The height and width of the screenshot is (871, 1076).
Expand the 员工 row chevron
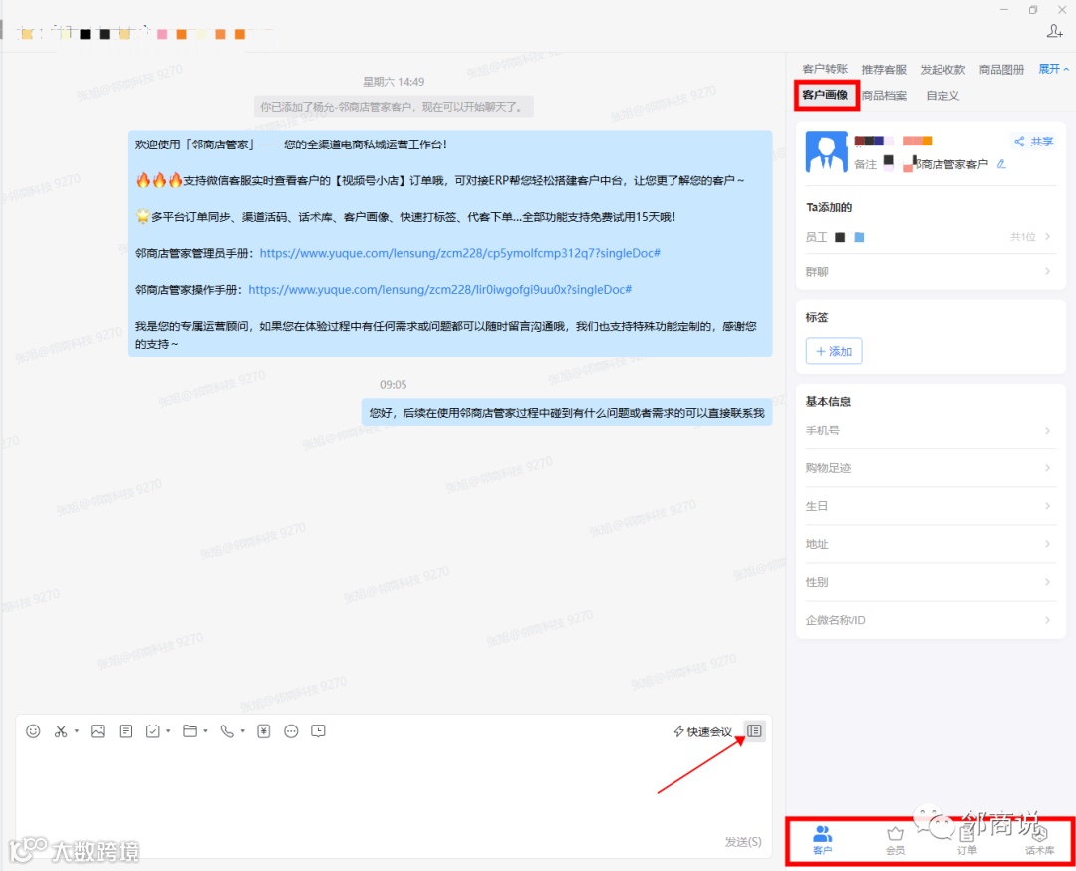pyautogui.click(x=1048, y=237)
